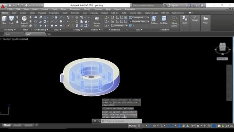Open the Layers panel button
The width and height of the screenshot is (234, 132).
pos(185,20)
